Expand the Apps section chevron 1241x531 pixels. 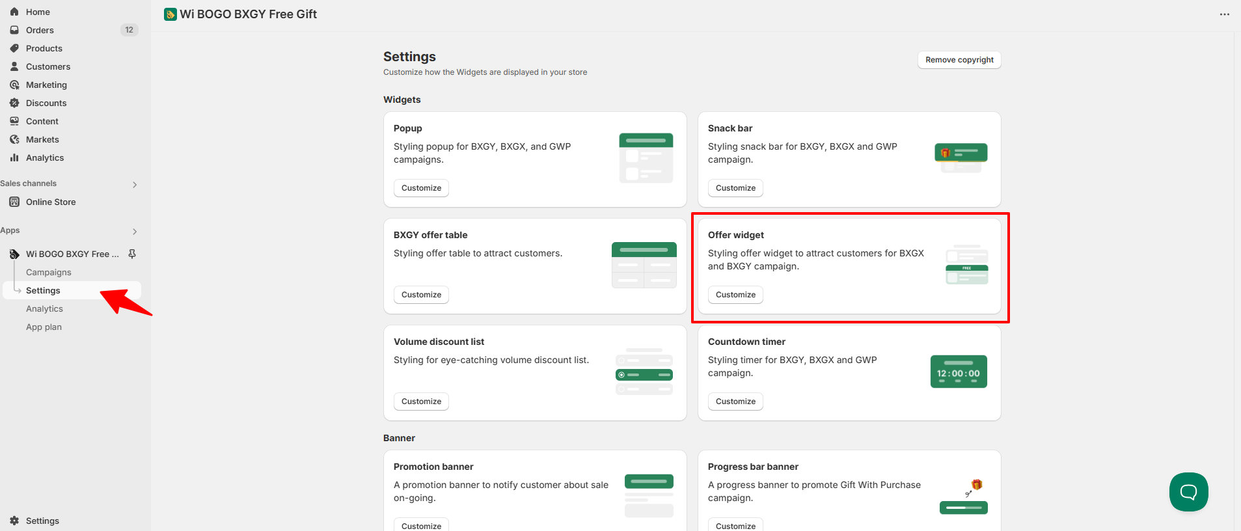point(135,232)
